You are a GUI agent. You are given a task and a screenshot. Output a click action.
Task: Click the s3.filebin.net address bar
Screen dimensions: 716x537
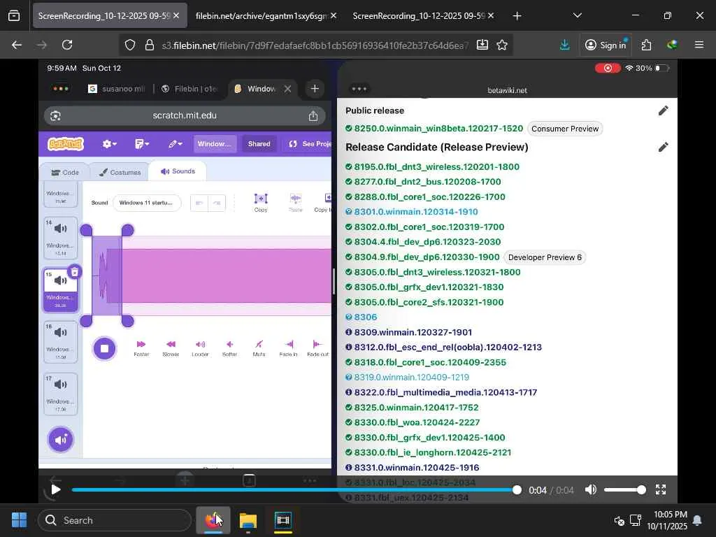(315, 45)
